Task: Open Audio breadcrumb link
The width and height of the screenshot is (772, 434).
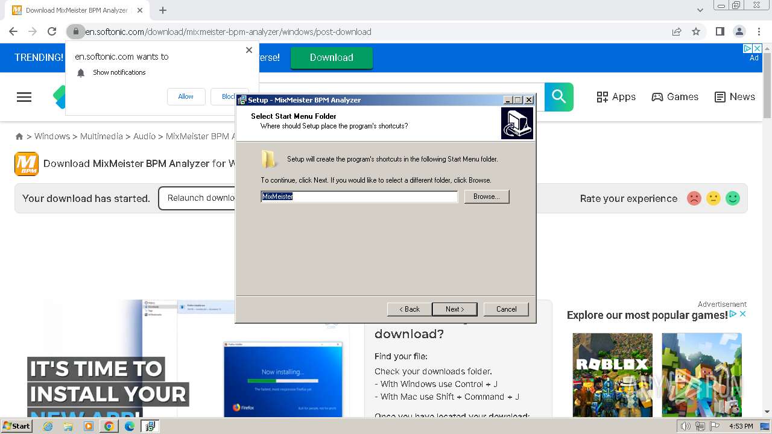Action: coord(144,136)
